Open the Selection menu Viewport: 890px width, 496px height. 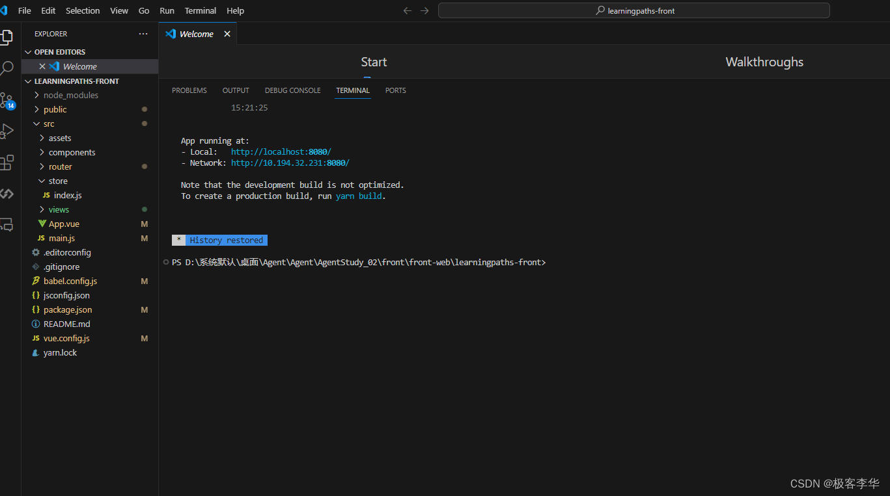pyautogui.click(x=83, y=10)
